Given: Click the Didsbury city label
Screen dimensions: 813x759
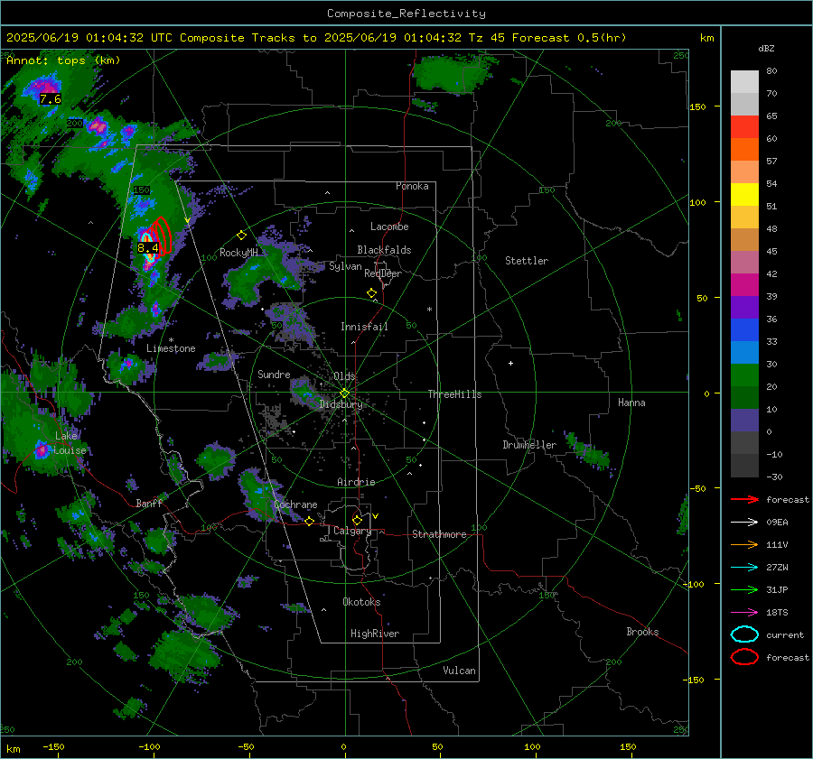Looking at the screenshot, I should (x=341, y=404).
